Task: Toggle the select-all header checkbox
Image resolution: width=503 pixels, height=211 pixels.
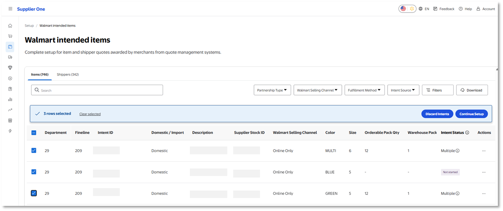Action: pyautogui.click(x=34, y=133)
